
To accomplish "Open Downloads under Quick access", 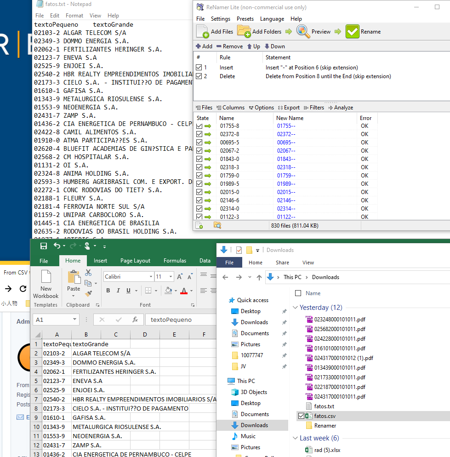I will coord(254,322).
